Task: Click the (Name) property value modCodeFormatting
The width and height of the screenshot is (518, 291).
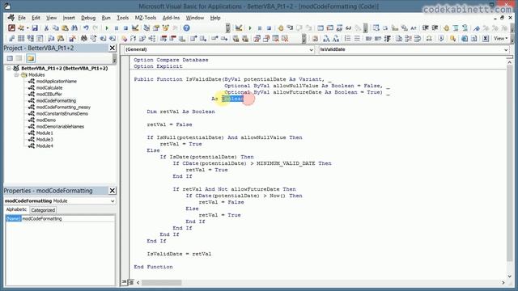Action: (68, 219)
